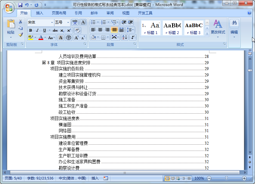This screenshot has height=184, width=255.
Task: Switch to the 页面布局 tab
Action: click(x=59, y=13)
